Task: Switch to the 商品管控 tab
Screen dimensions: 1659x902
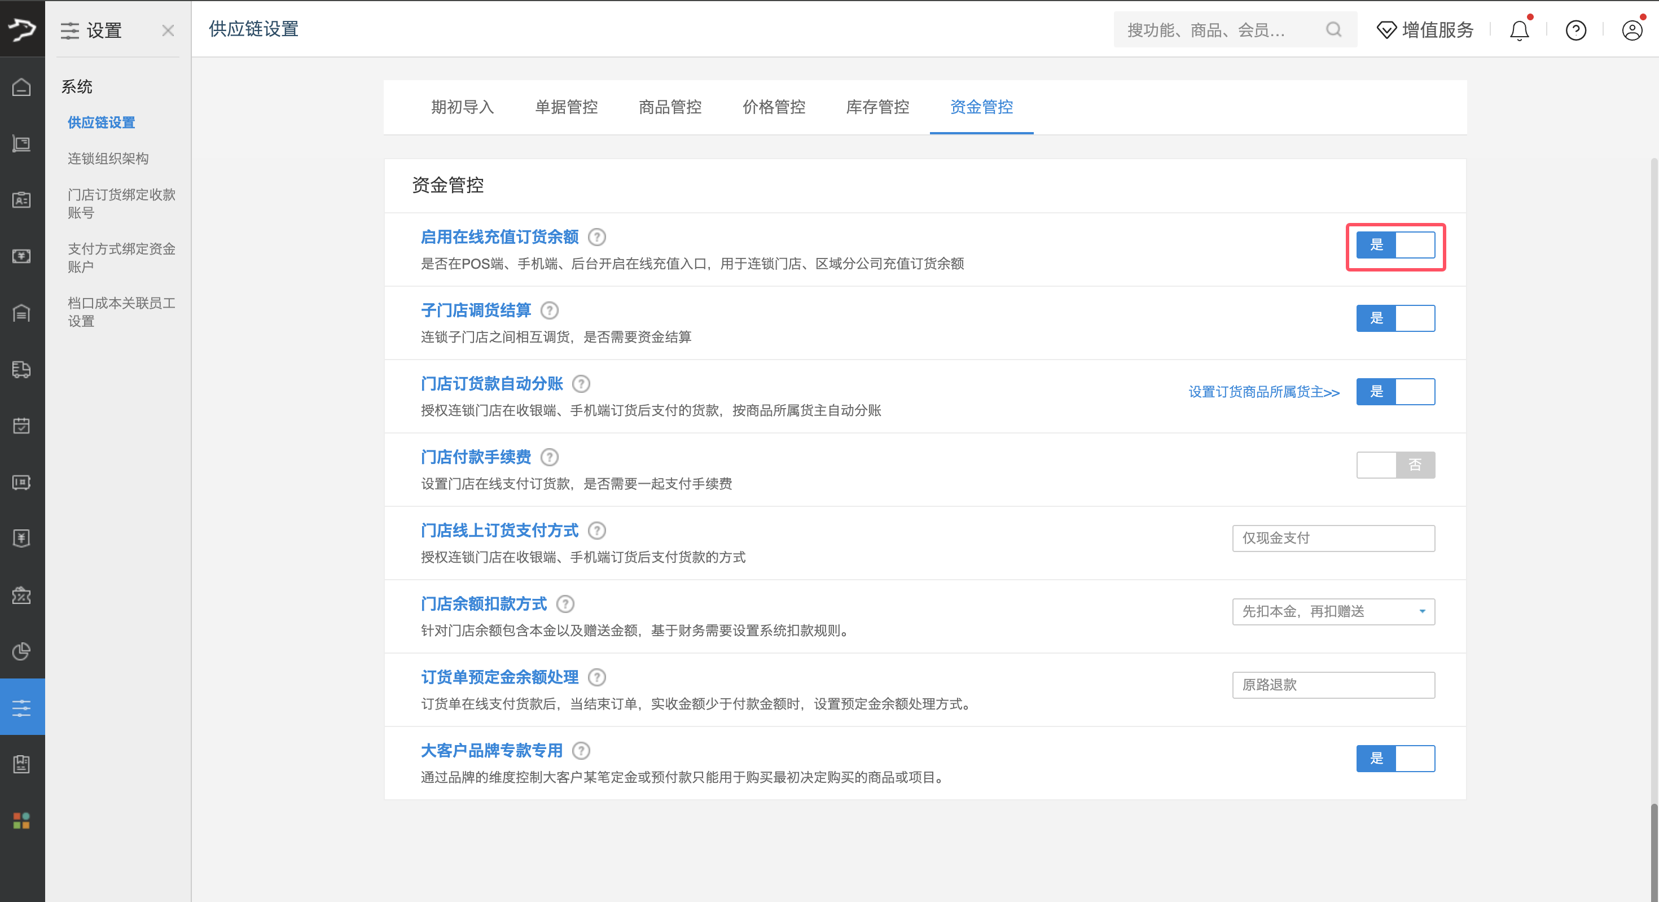Action: tap(670, 107)
